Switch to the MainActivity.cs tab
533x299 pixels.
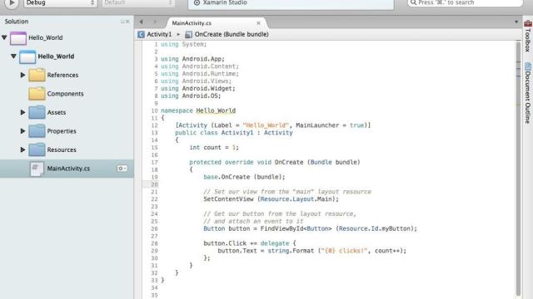(x=192, y=23)
